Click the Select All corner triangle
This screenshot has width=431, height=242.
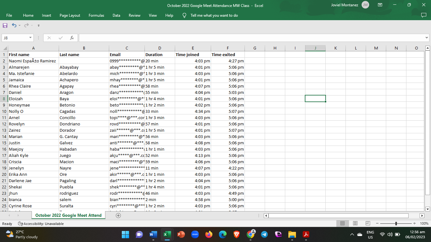(x=5, y=48)
